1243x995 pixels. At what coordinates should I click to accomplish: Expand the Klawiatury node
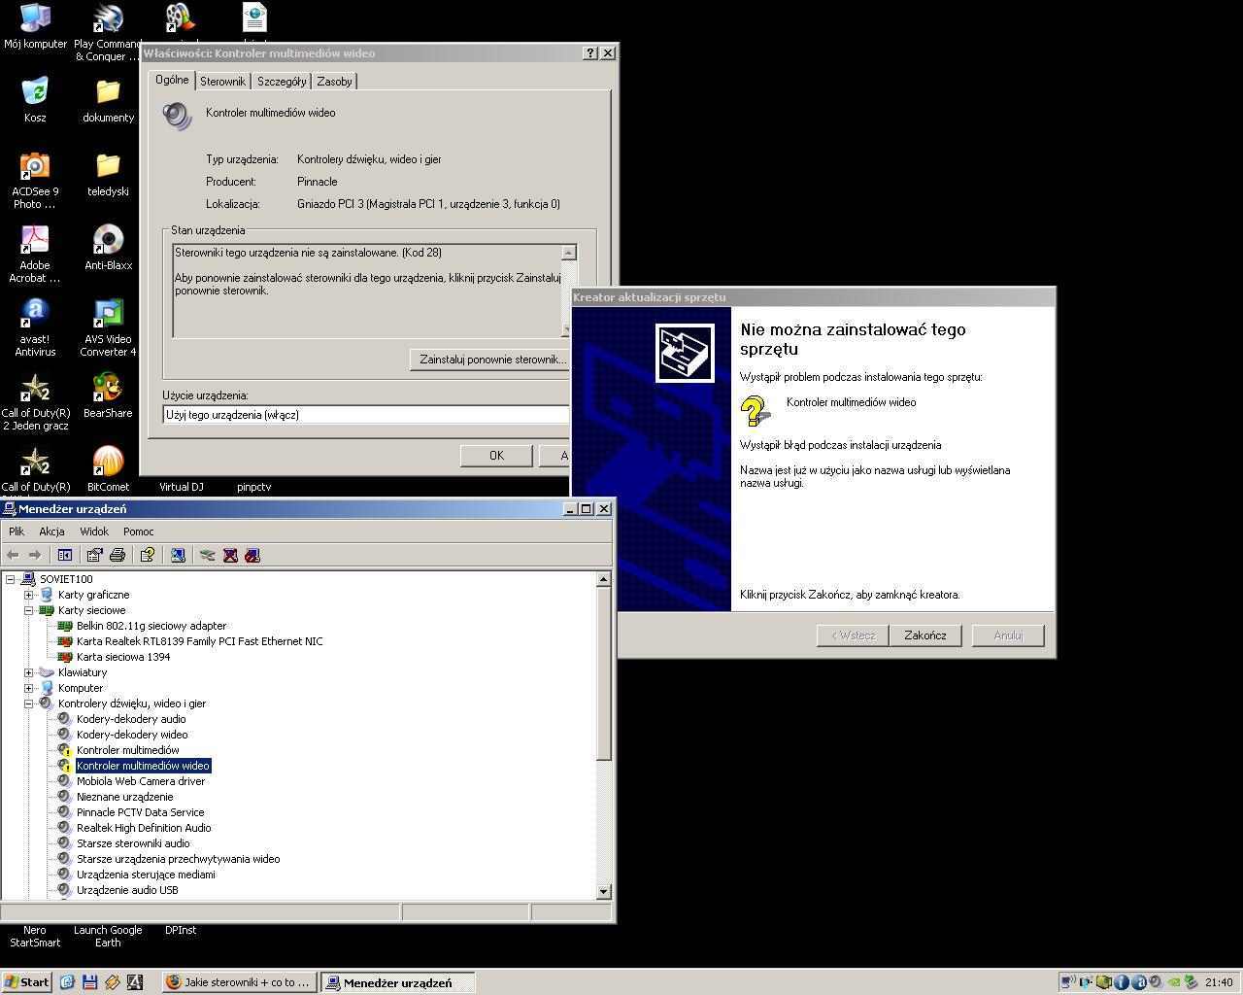click(x=29, y=672)
